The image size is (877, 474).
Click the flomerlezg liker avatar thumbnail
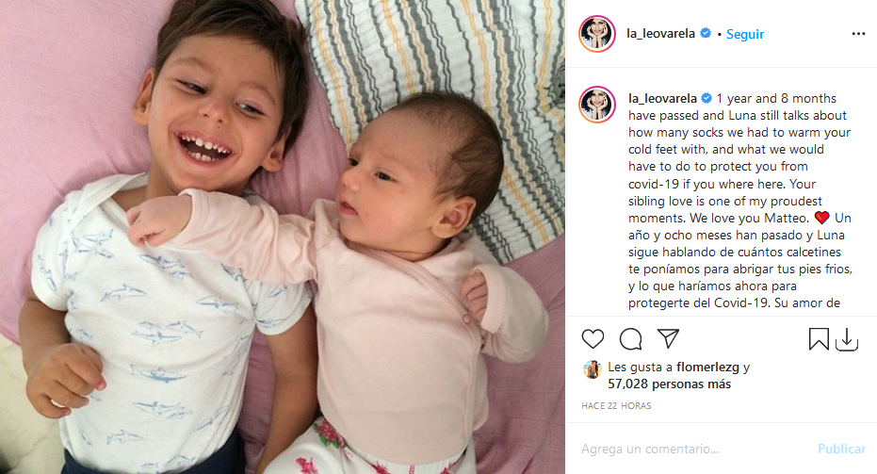pos(592,369)
